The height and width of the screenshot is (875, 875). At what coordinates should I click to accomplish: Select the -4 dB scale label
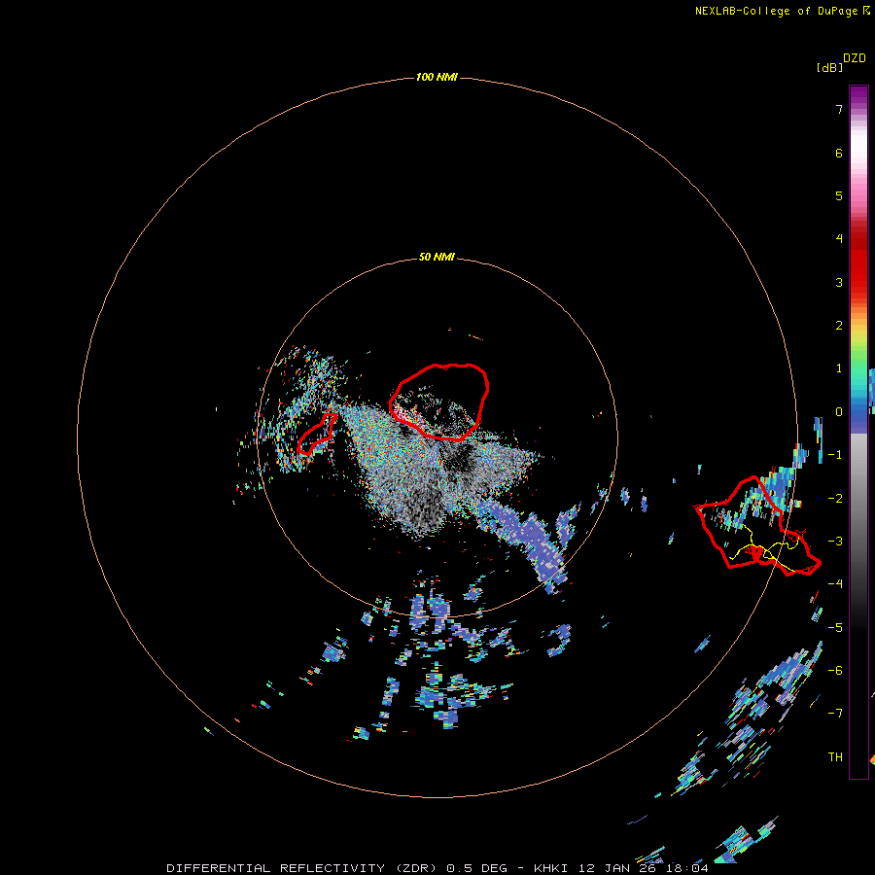835,583
